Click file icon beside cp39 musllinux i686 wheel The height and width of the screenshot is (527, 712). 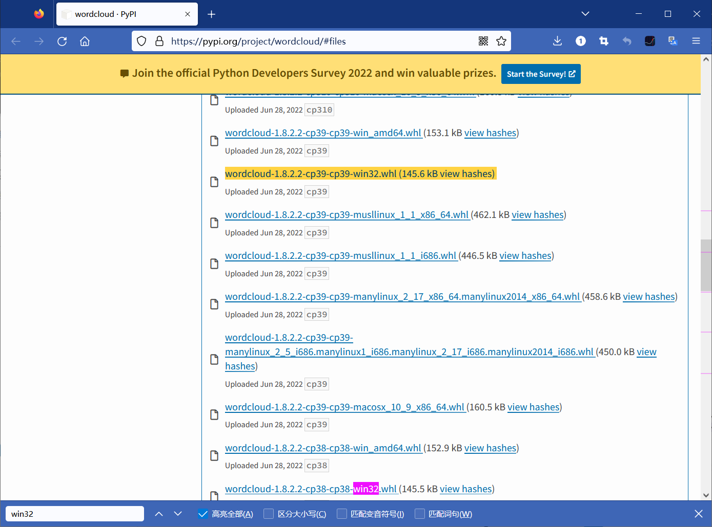[215, 263]
